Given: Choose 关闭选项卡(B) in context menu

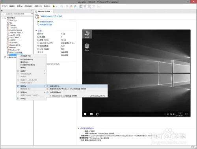Looking at the screenshot, I should pos(31,56).
